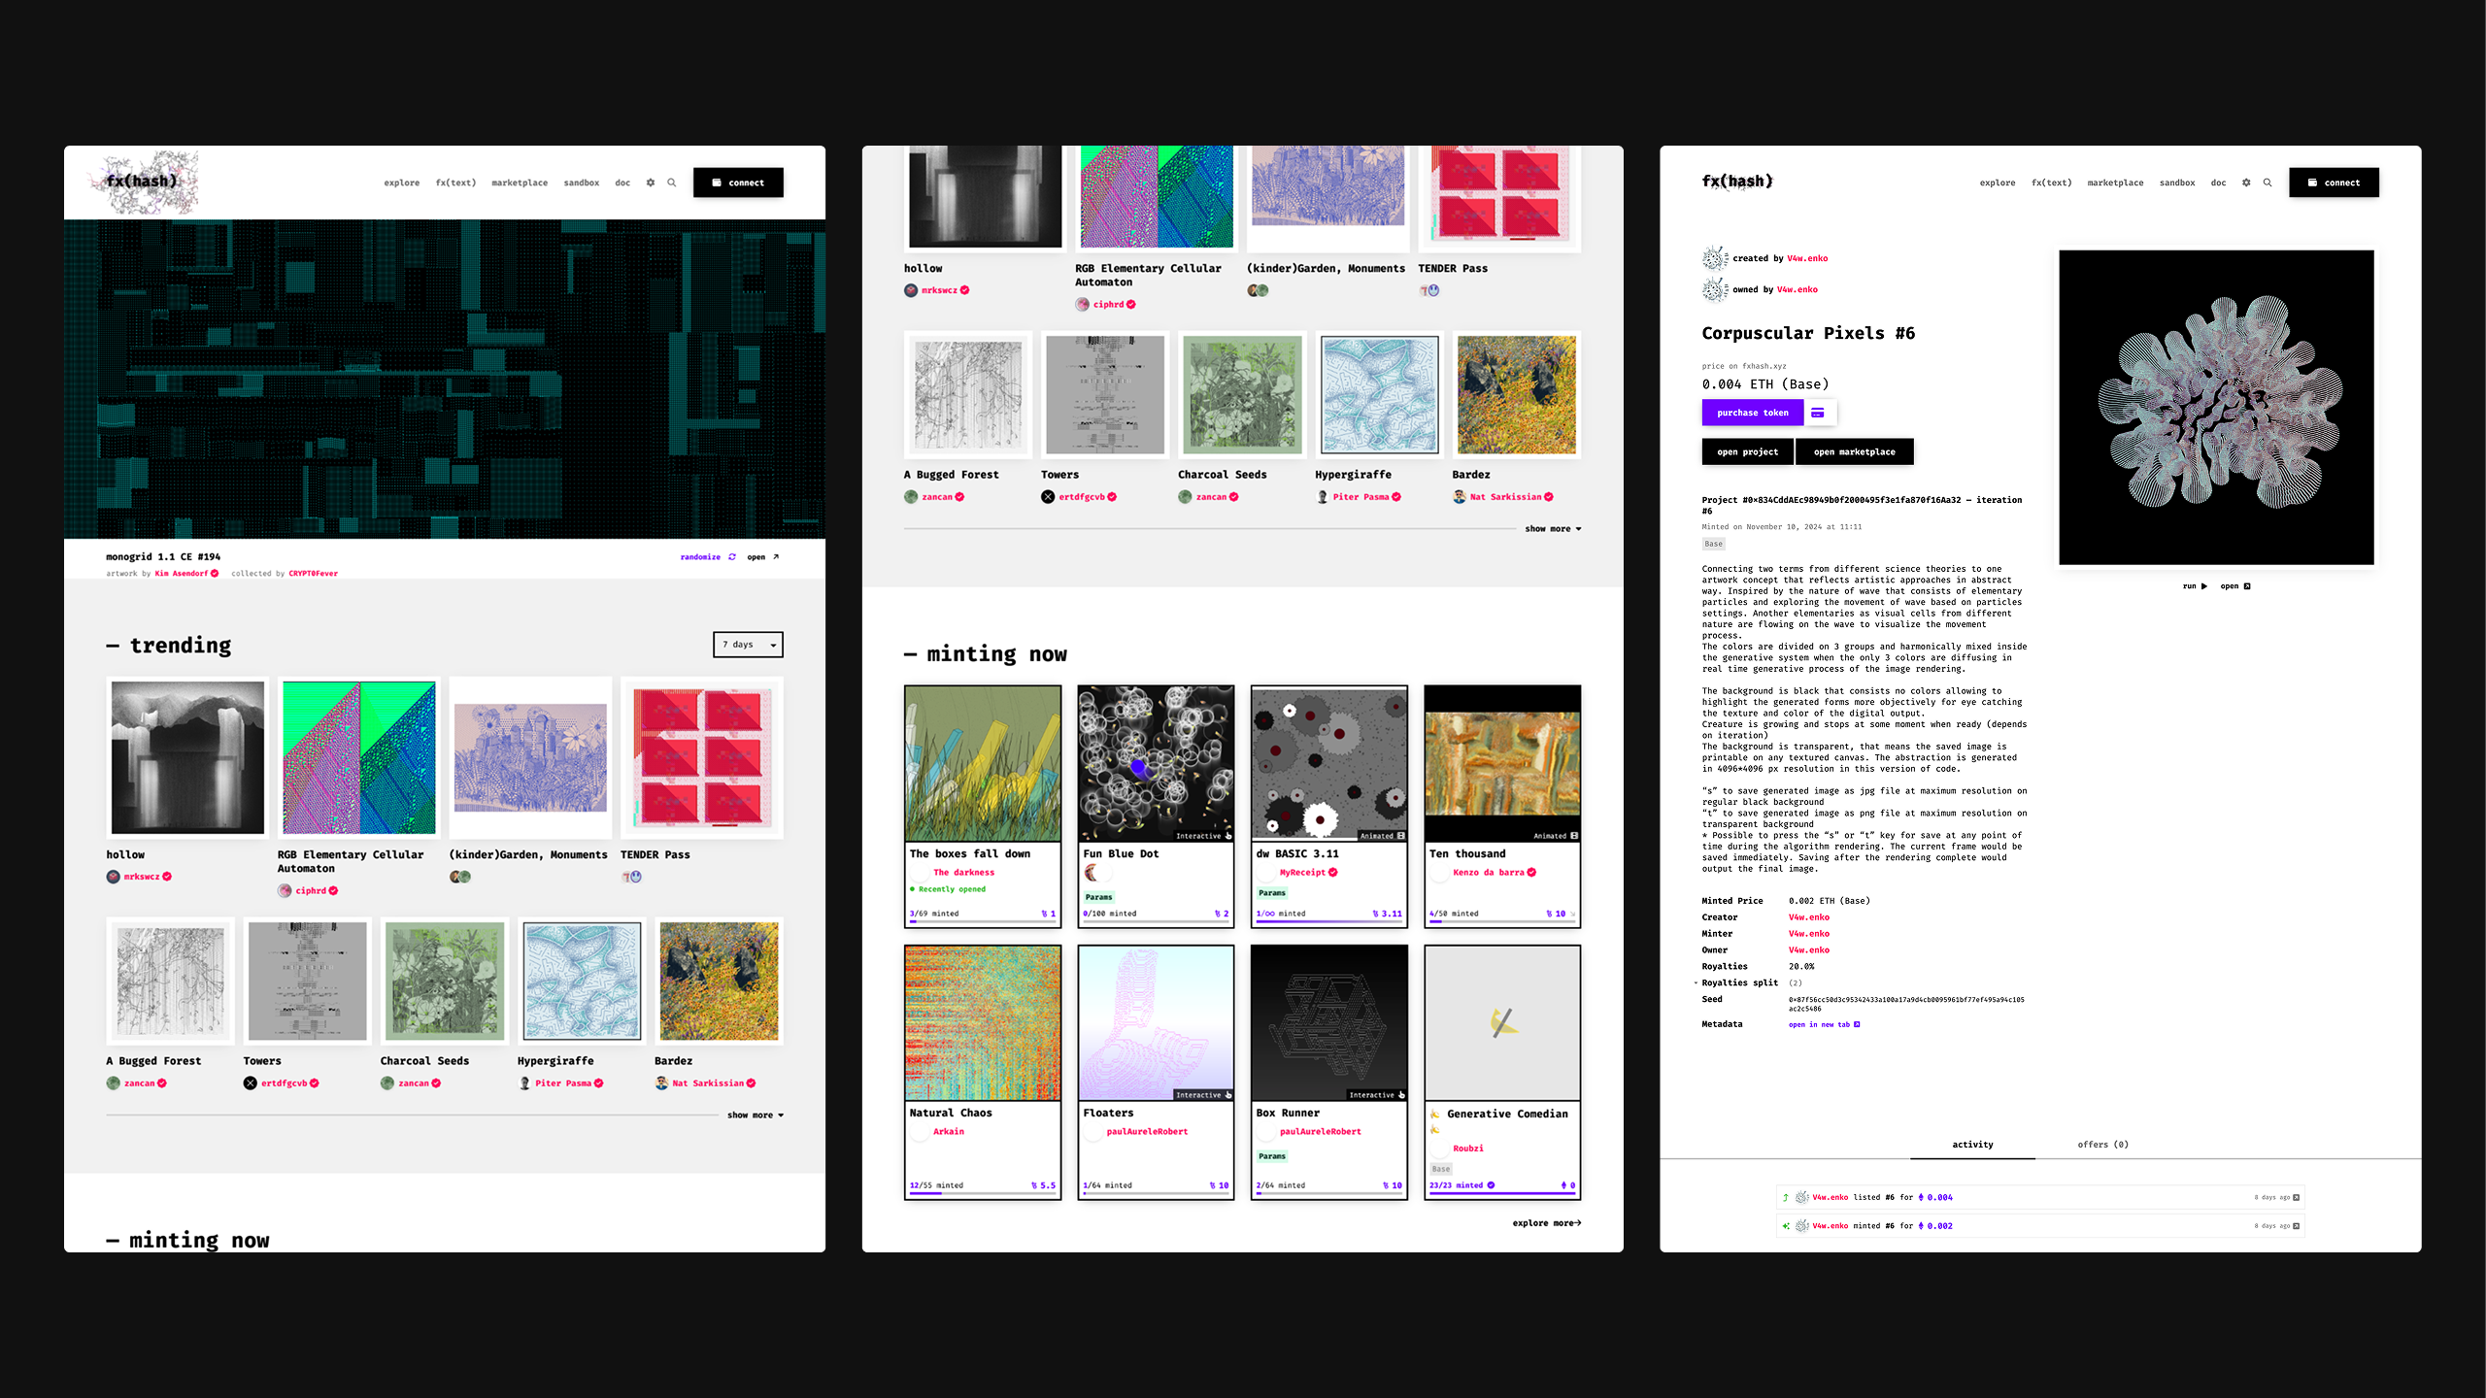Click the fx(hash) logo in left panel

coord(143,182)
